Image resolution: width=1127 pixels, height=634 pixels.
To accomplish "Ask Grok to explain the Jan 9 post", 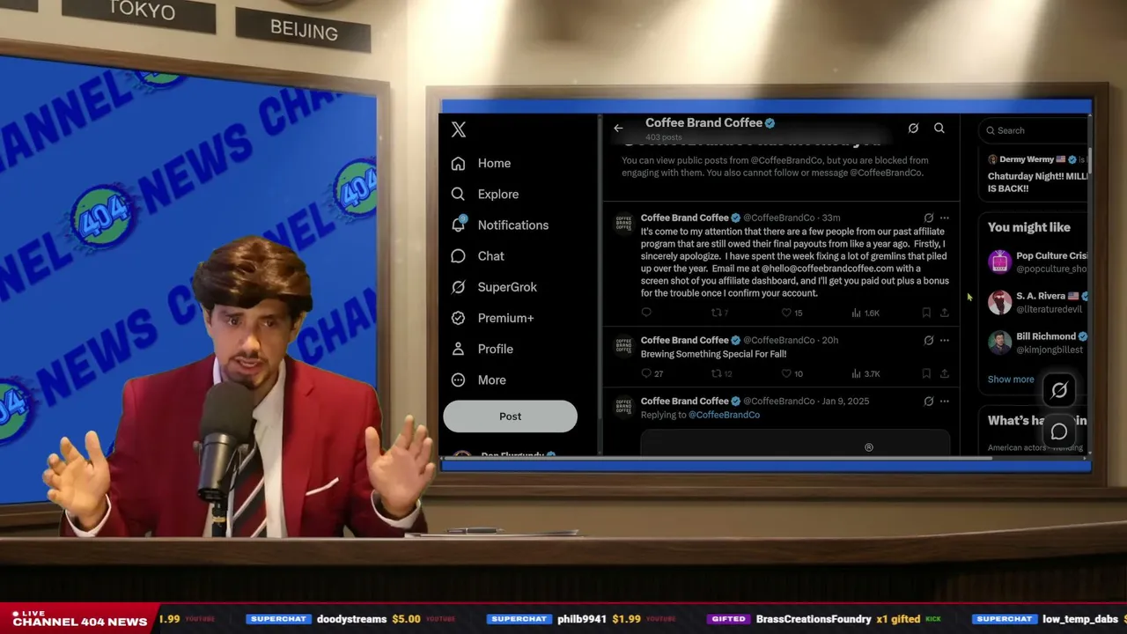I will point(928,401).
